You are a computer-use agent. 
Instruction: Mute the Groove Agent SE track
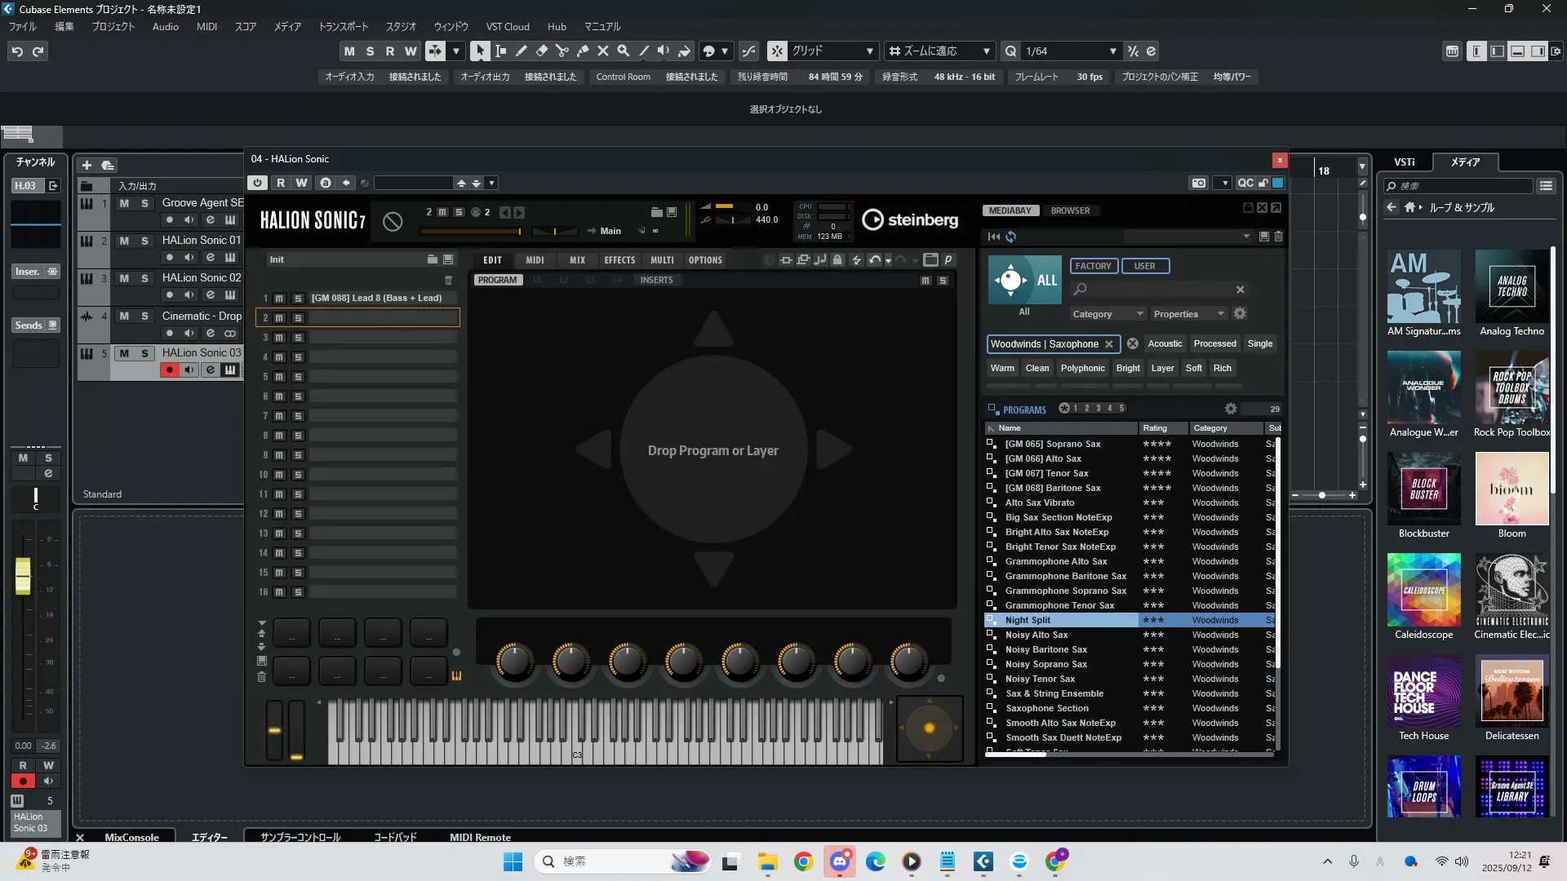click(x=124, y=203)
